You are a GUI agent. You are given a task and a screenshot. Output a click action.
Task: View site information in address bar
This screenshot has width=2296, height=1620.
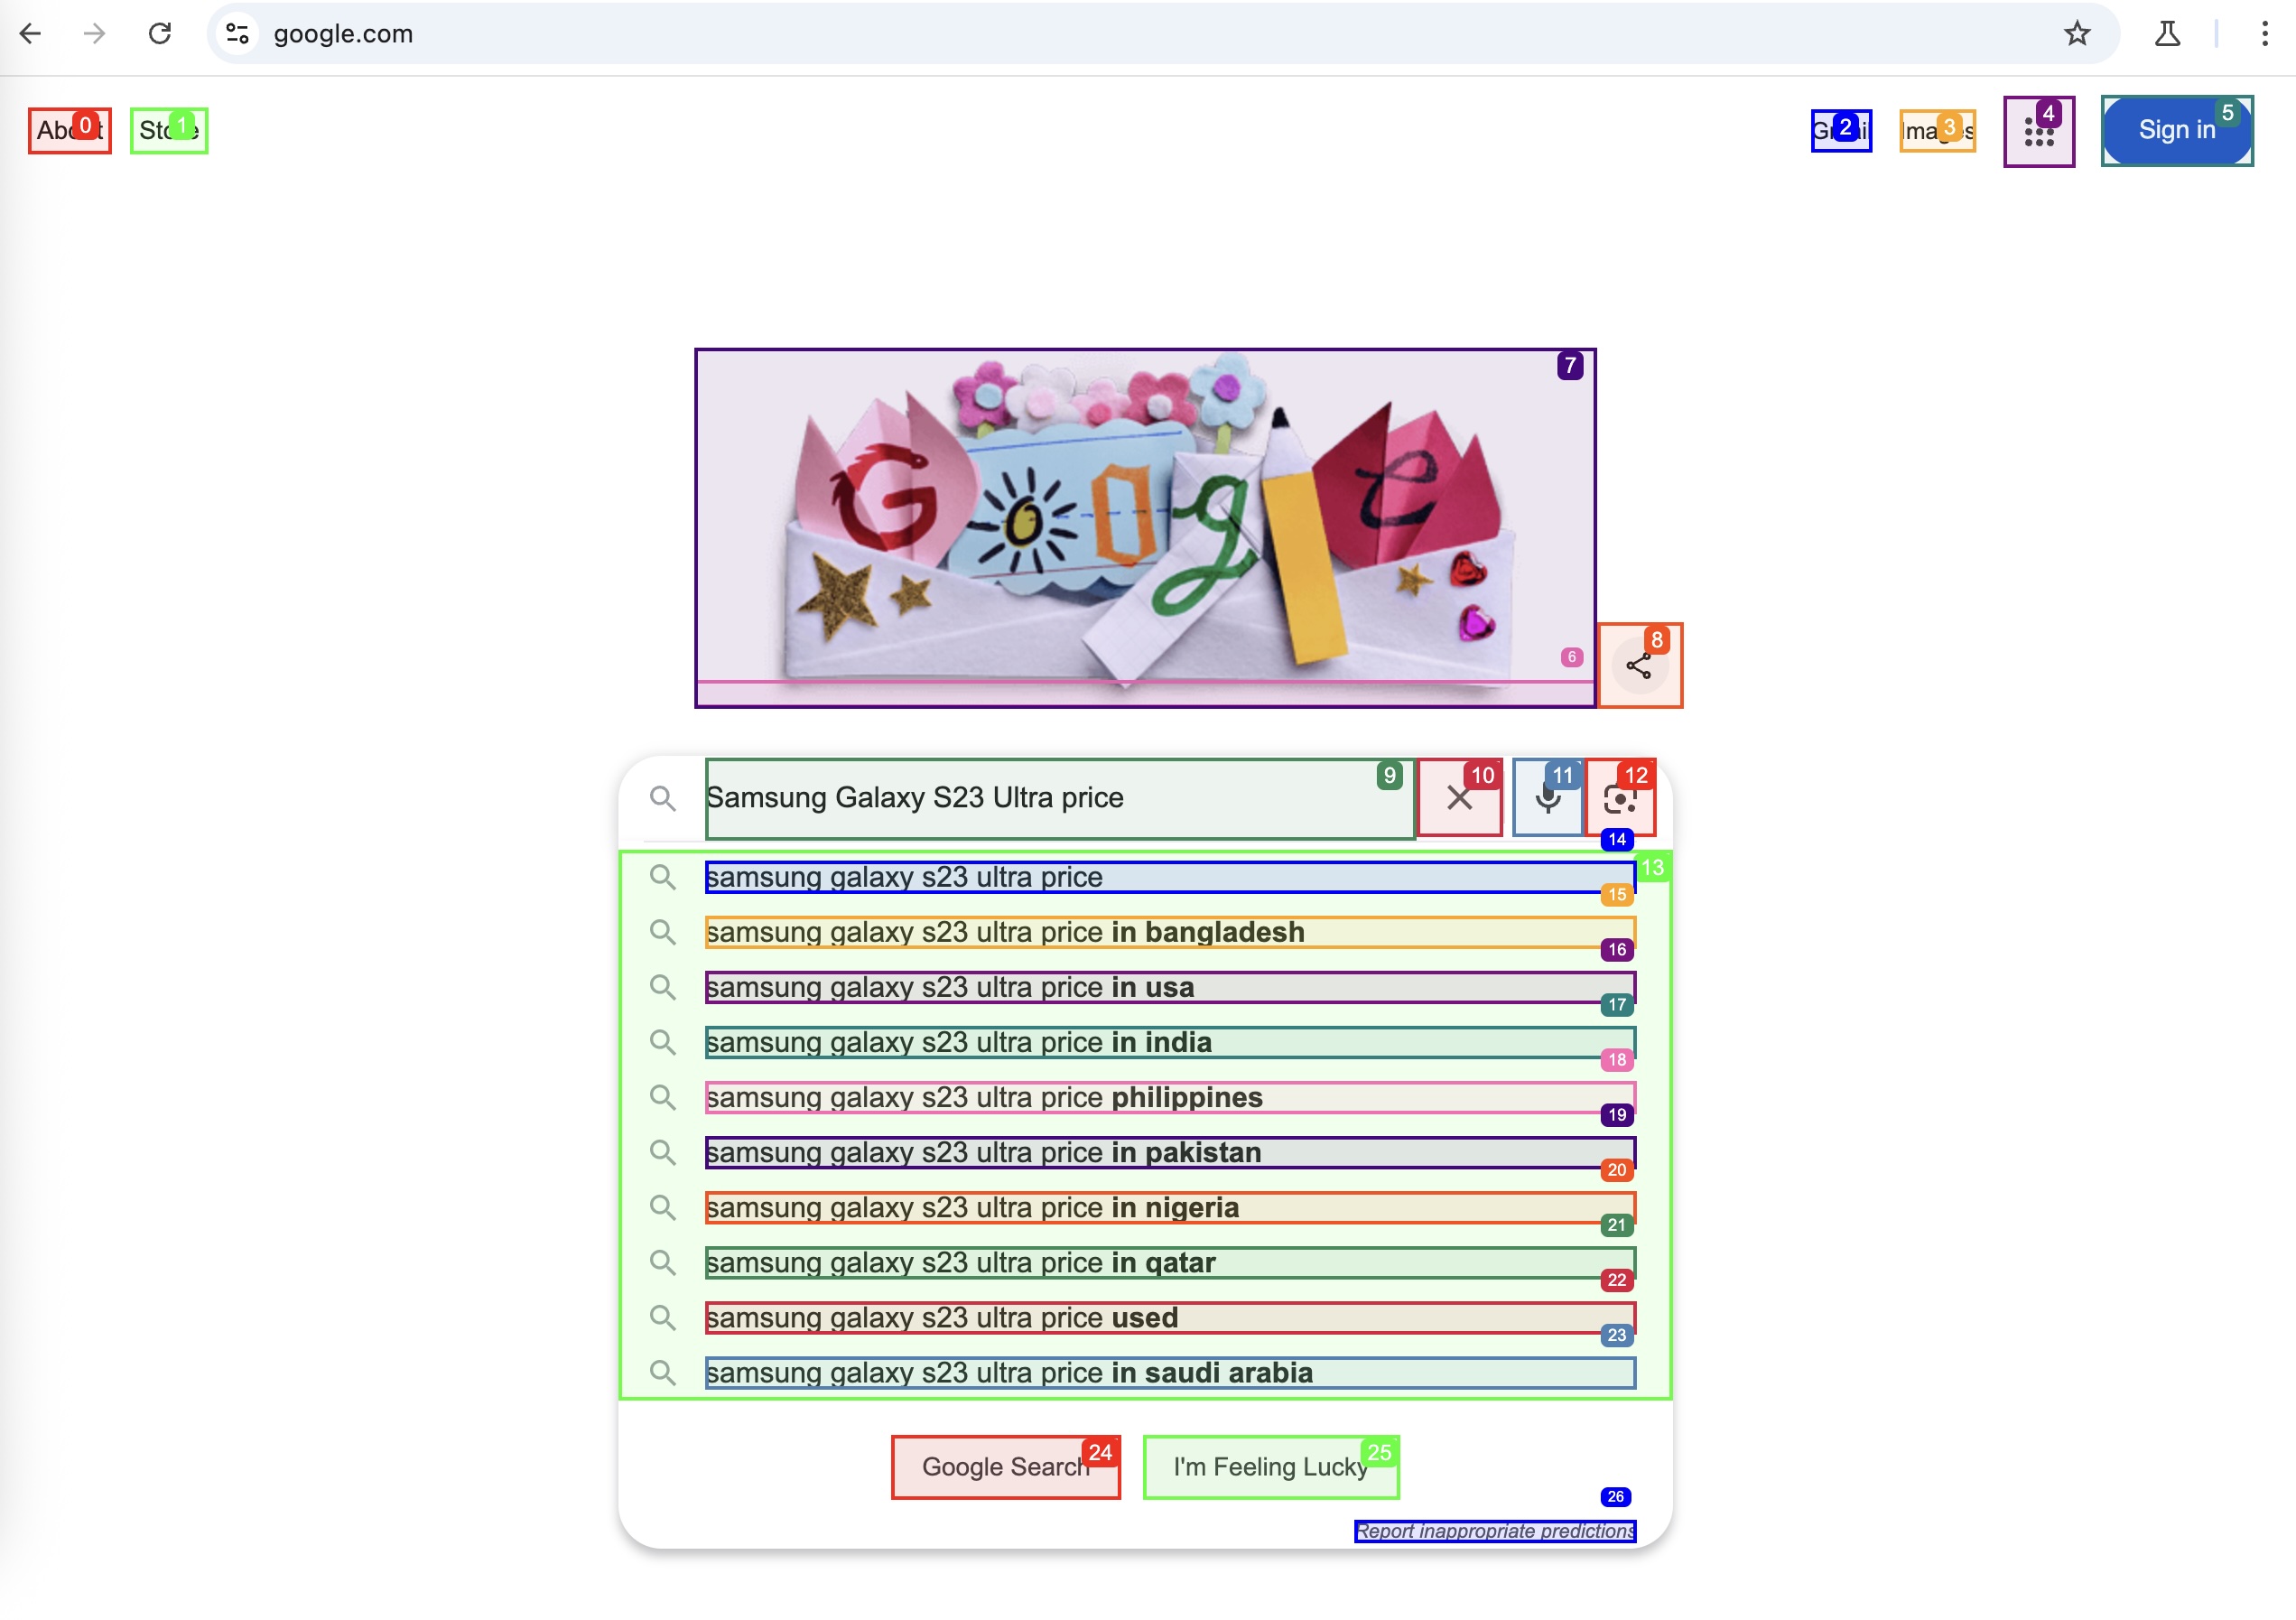[x=237, y=34]
